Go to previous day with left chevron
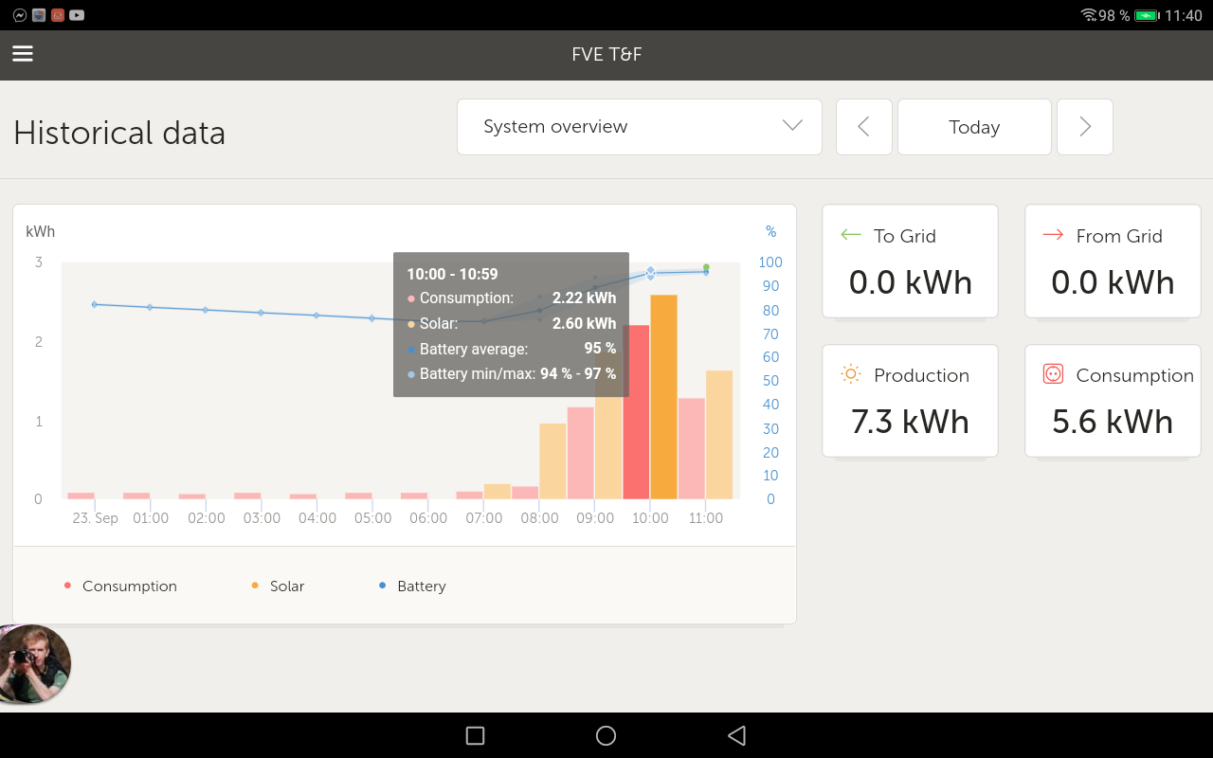 click(x=863, y=127)
